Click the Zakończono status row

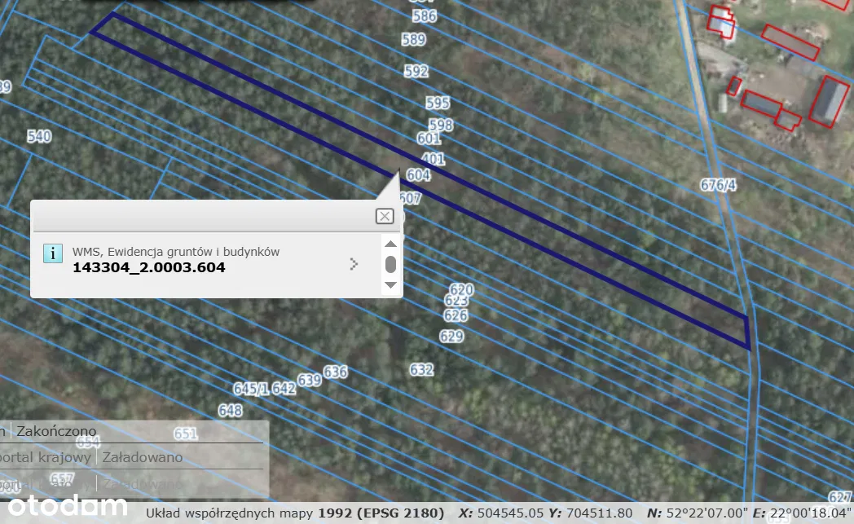click(55, 431)
